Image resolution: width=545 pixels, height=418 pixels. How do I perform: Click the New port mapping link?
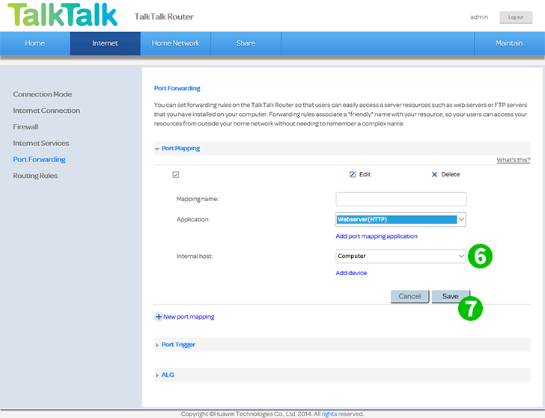(189, 316)
